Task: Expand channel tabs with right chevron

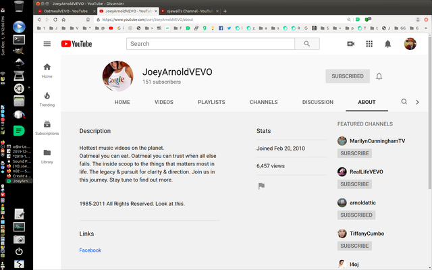Action: coord(417,102)
